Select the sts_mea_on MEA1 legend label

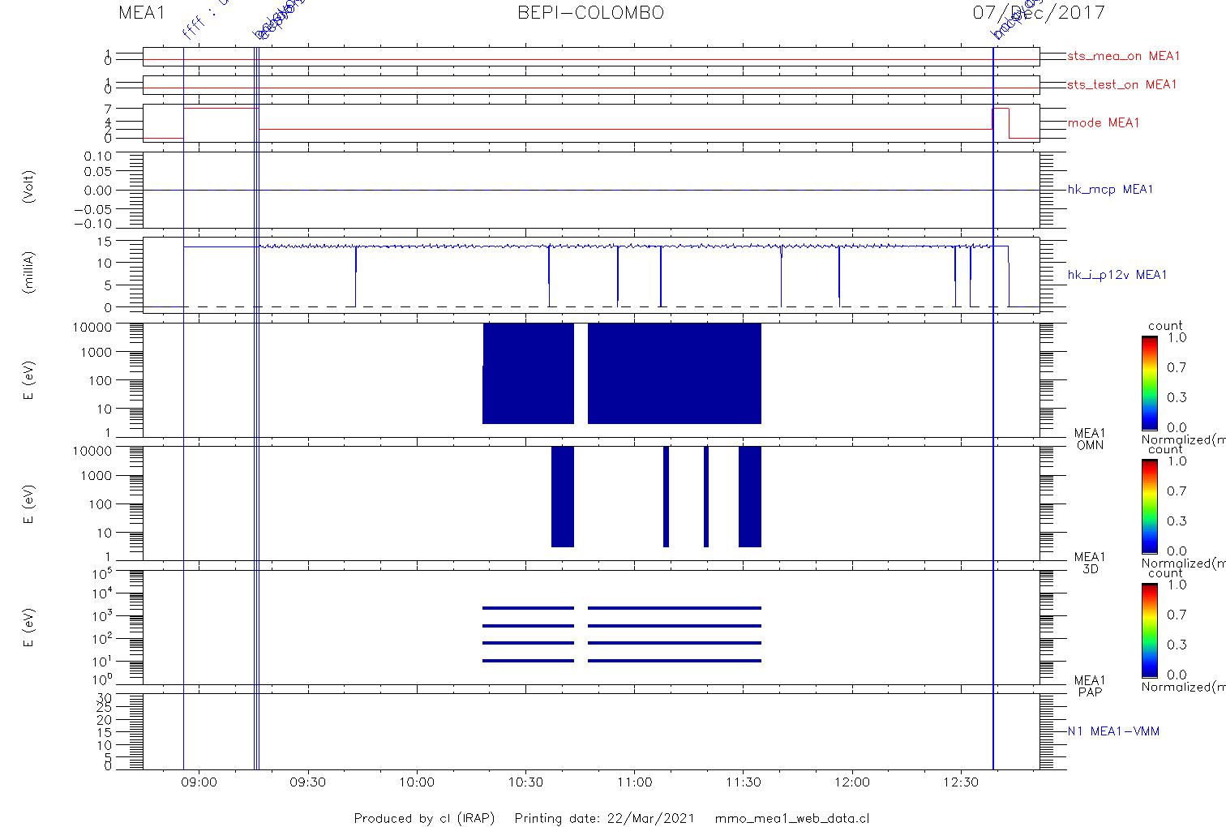[1124, 57]
